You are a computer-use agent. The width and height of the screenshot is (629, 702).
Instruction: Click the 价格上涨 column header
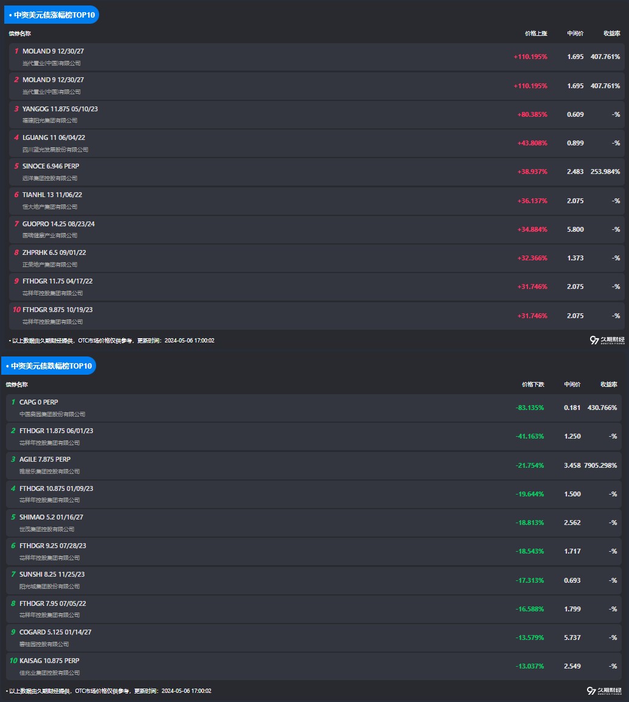coord(536,33)
